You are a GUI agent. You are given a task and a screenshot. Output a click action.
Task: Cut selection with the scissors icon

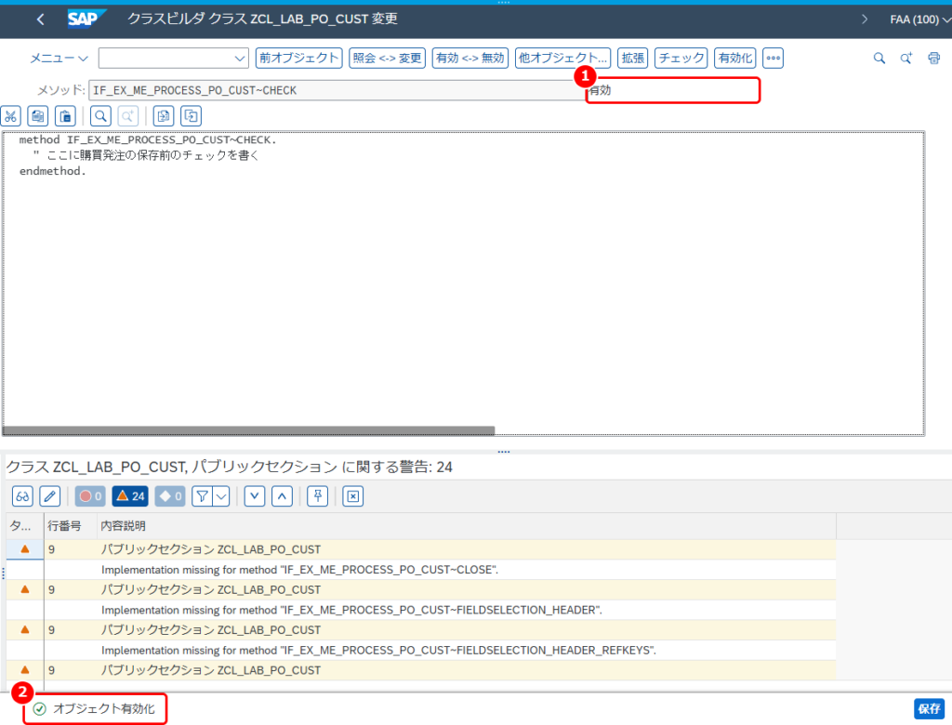pyautogui.click(x=10, y=116)
